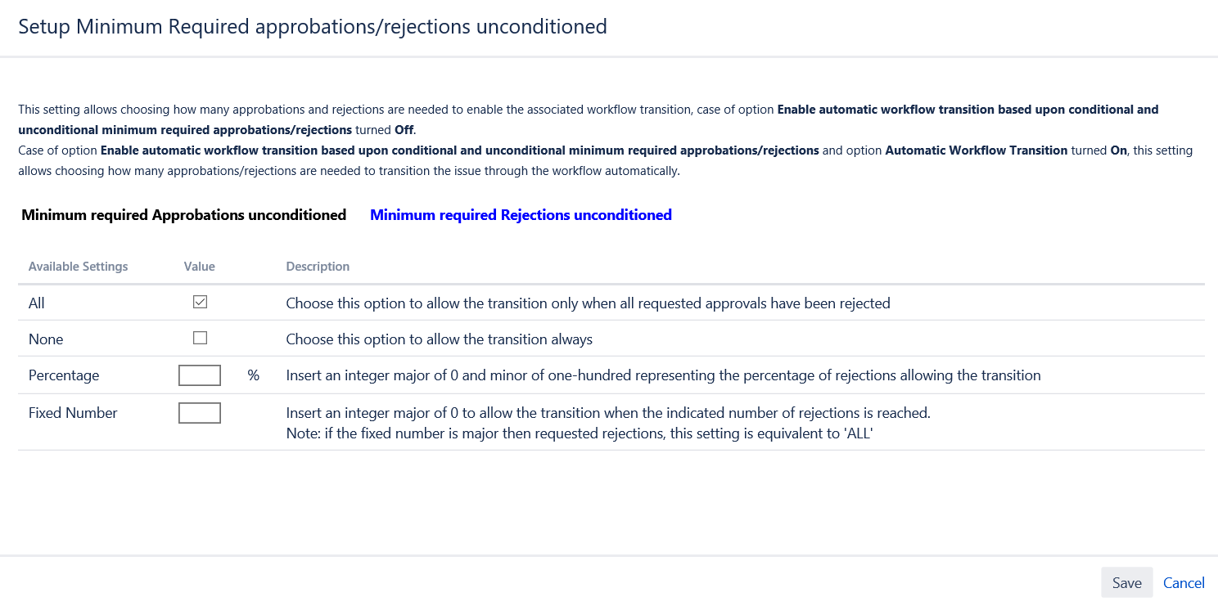Screen dimensions: 1218x606
Task: Click the 'all requested approvals' description text
Action: coord(588,303)
